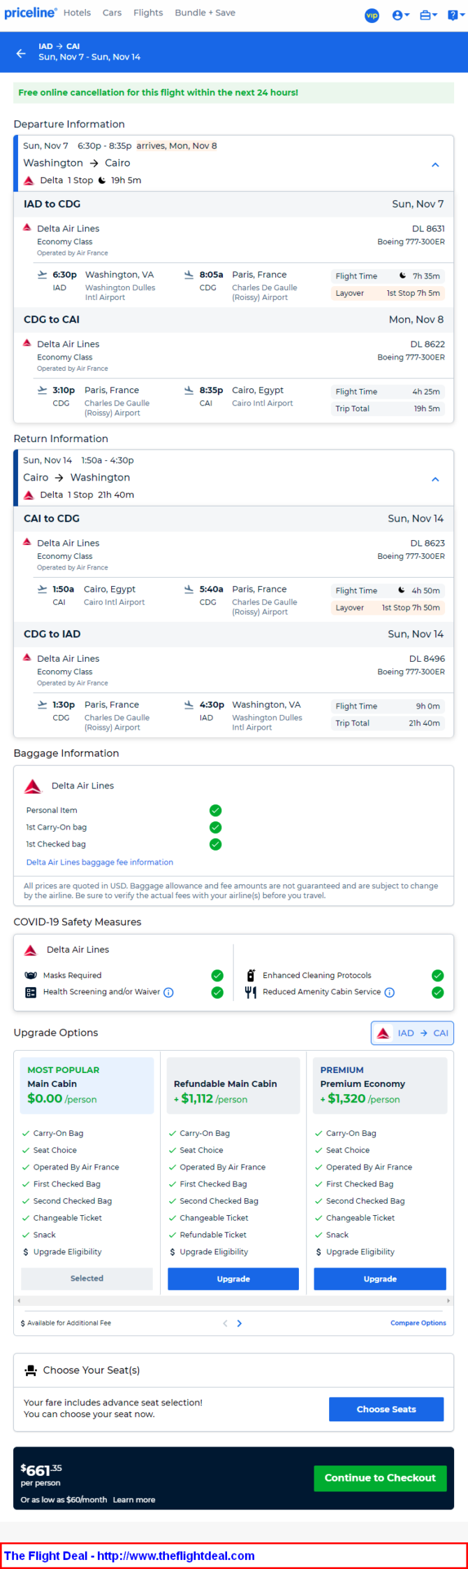This screenshot has width=468, height=1569.
Task: Open the help question mark dropdown
Action: (455, 15)
